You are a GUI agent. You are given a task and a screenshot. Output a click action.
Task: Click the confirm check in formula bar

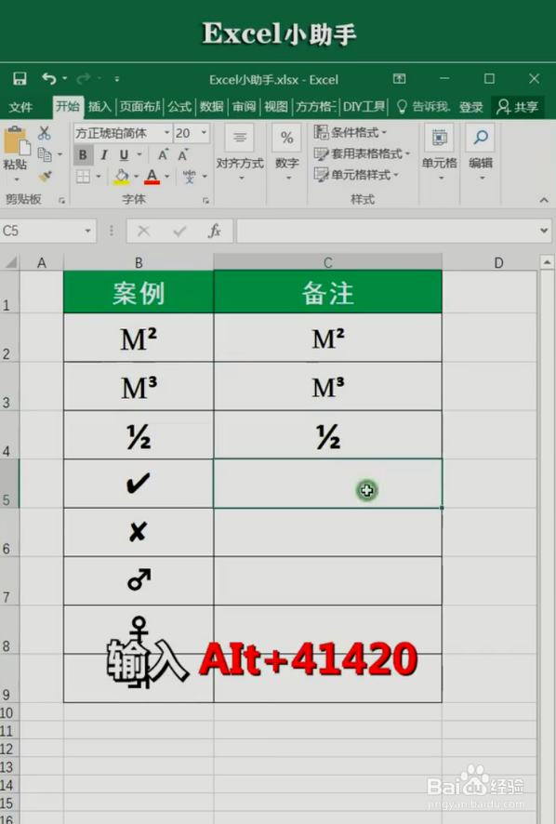point(179,231)
